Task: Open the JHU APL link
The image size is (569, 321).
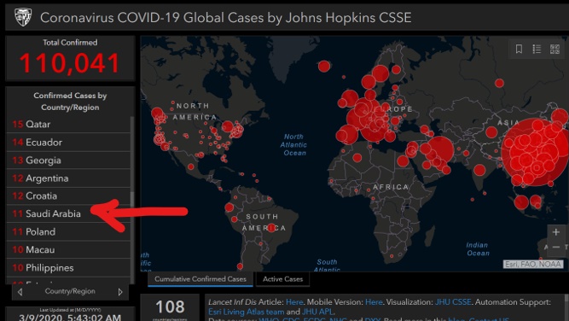Action: pos(316,312)
